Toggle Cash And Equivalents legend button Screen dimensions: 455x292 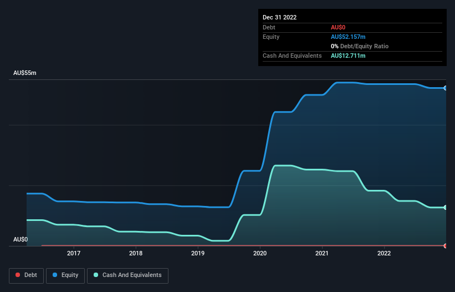point(127,275)
